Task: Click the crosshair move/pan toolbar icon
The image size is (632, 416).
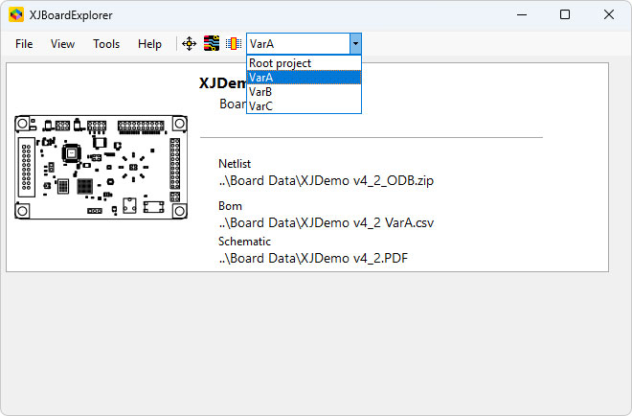Action: tap(189, 43)
